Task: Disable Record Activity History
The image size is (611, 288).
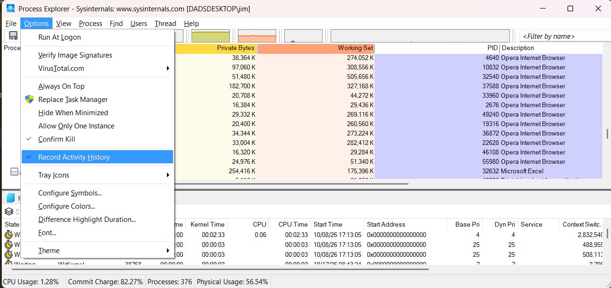Action: [x=97, y=157]
